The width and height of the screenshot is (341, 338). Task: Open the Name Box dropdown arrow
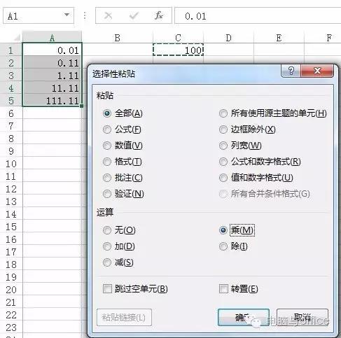67,15
